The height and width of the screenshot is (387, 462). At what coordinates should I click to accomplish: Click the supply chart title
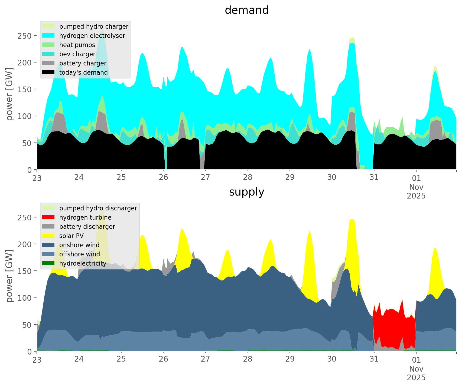tap(246, 192)
